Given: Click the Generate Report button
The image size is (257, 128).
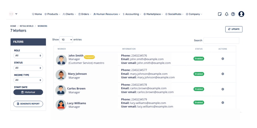Looking at the screenshot, I should (x=28, y=104).
